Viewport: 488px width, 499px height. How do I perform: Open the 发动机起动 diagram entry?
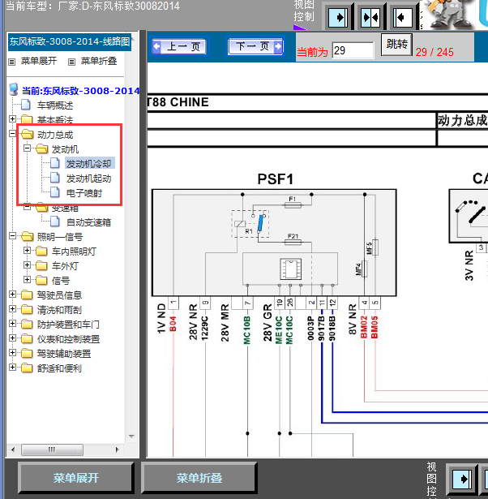[x=88, y=179]
